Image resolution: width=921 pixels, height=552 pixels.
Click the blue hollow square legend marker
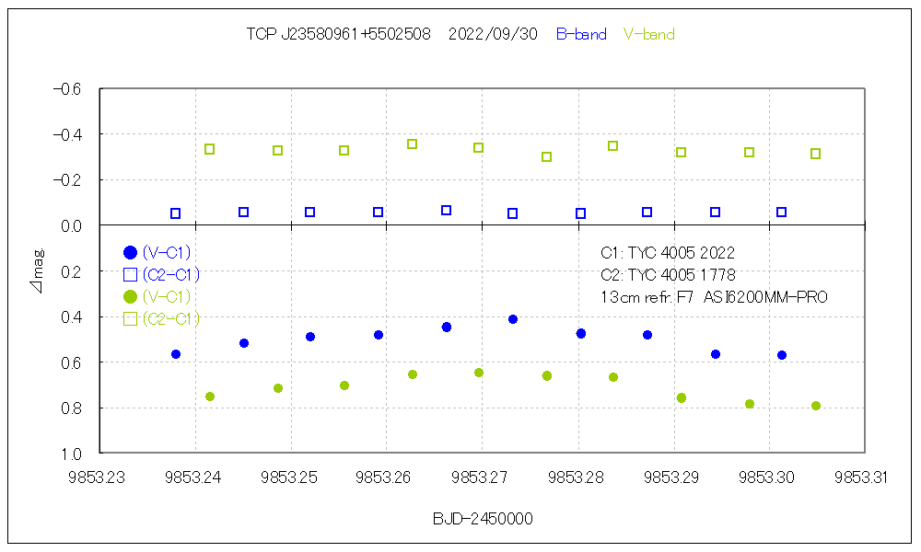point(130,274)
